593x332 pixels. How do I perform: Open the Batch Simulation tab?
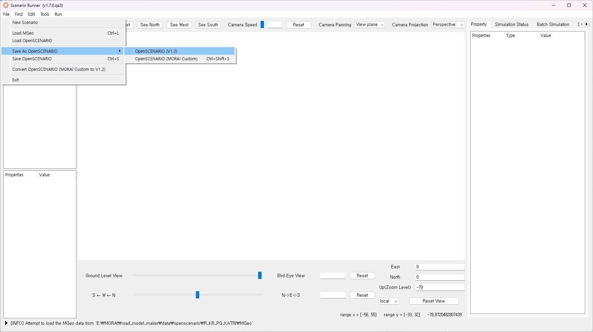pos(553,24)
